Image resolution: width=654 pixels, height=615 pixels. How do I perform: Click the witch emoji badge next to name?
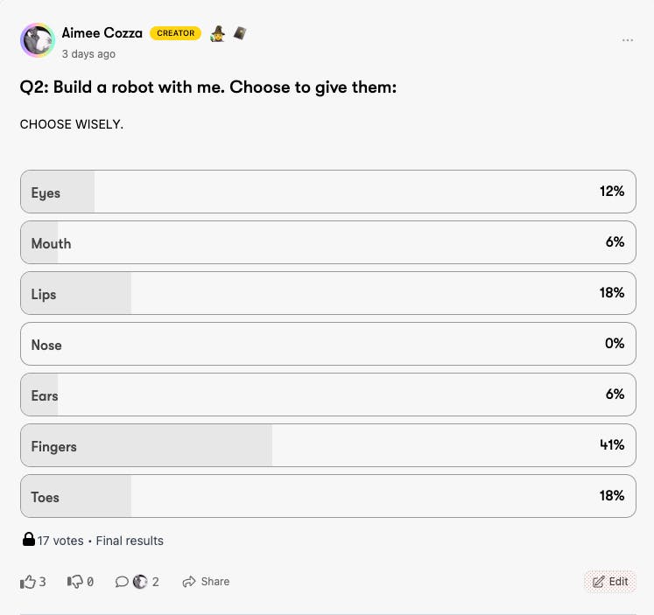pyautogui.click(x=218, y=33)
